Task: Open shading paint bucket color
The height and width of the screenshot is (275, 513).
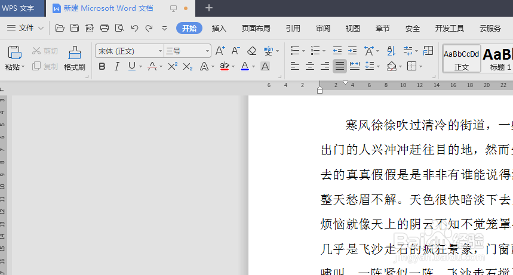Action: coord(392,66)
